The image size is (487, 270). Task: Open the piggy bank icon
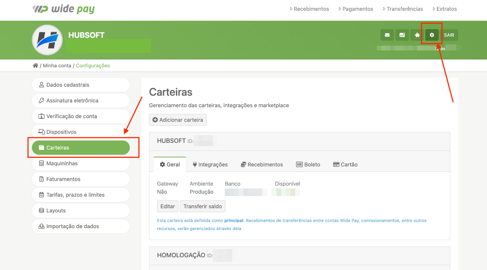coord(417,35)
